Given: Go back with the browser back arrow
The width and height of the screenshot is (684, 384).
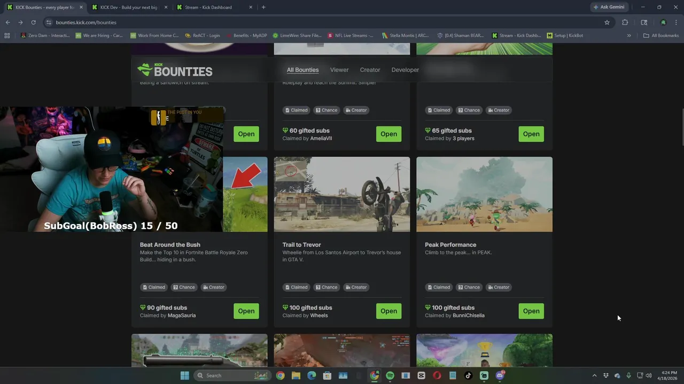Looking at the screenshot, I should pyautogui.click(x=7, y=22).
